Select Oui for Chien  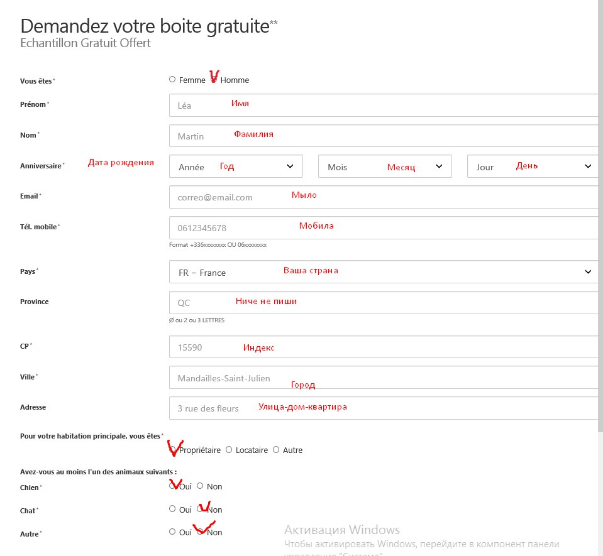point(172,486)
